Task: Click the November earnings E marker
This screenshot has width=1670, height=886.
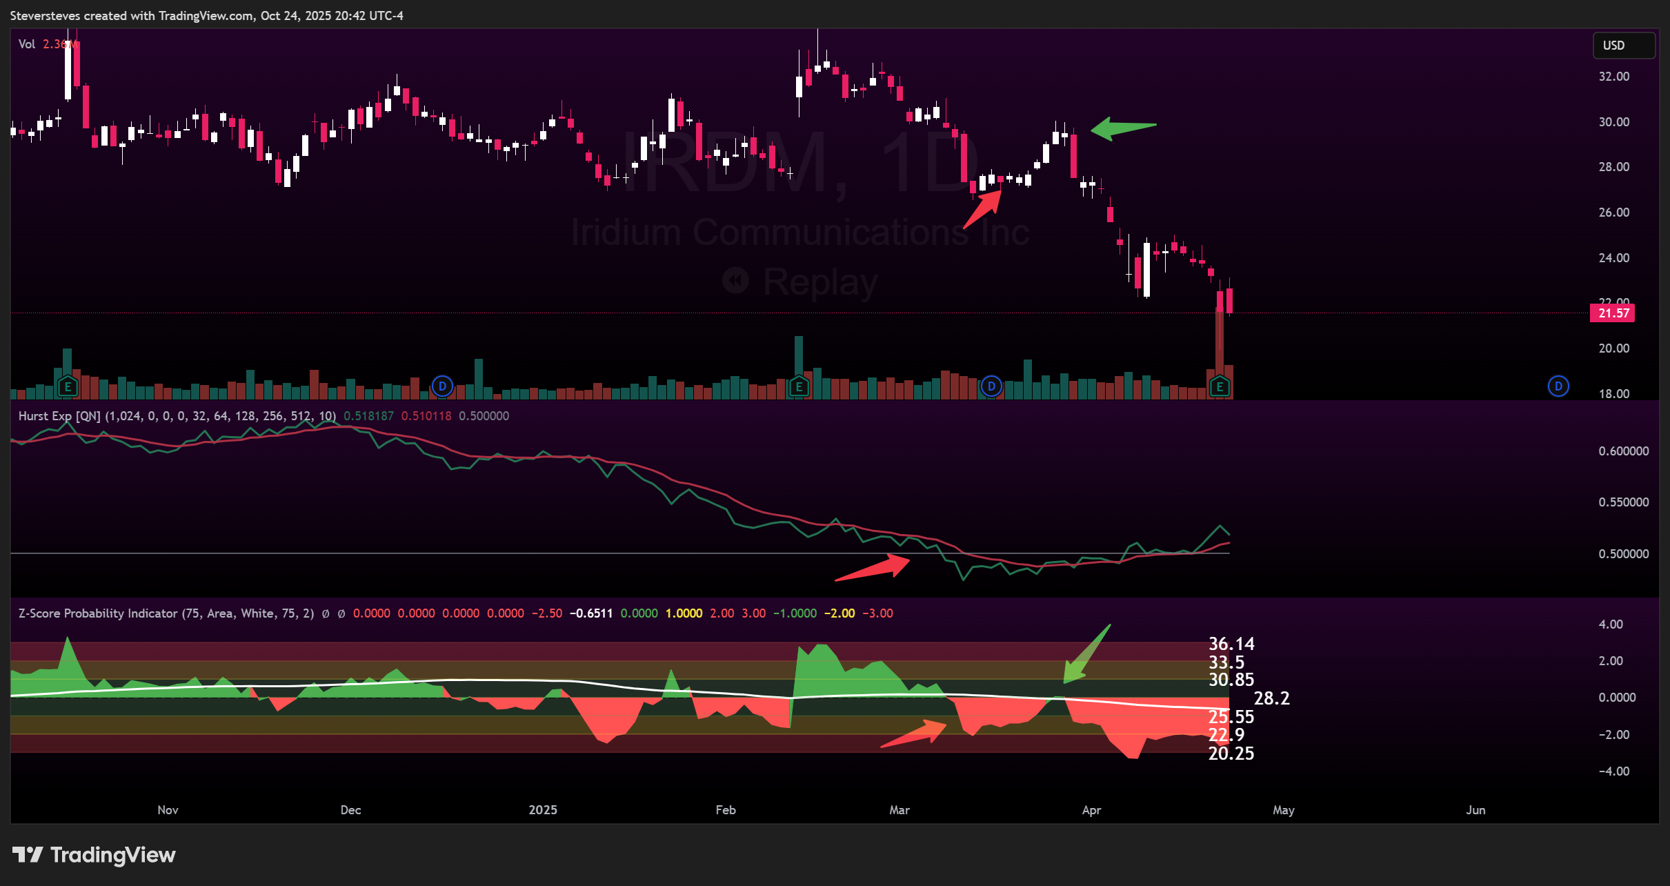Action: (68, 386)
